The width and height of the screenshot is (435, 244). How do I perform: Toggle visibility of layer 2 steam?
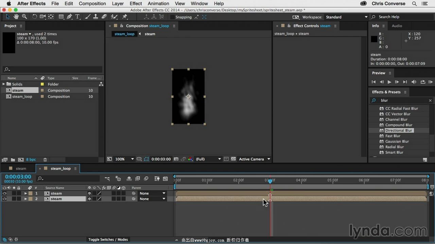(4, 199)
